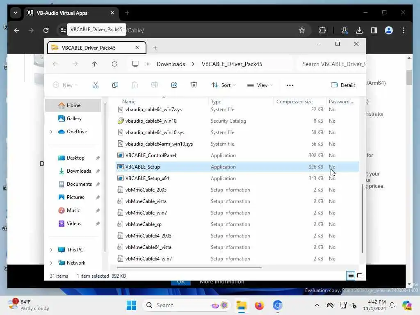Open Firefox from the taskbar
Image resolution: width=420 pixels, height=315 pixels.
(x=259, y=305)
